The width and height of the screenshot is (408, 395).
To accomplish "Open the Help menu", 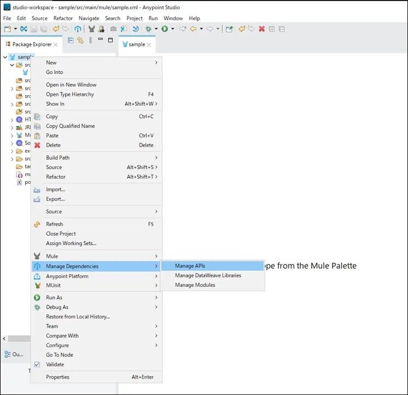I will click(194, 18).
